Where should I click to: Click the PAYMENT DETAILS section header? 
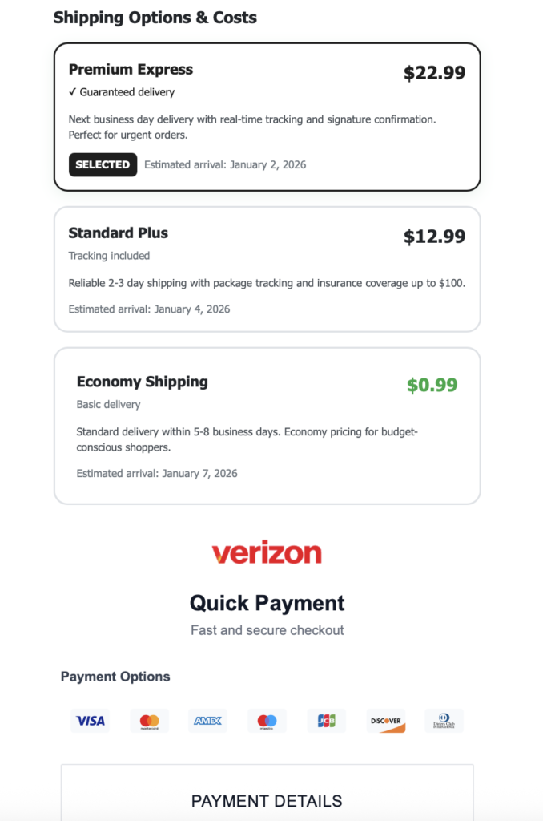coord(267,801)
